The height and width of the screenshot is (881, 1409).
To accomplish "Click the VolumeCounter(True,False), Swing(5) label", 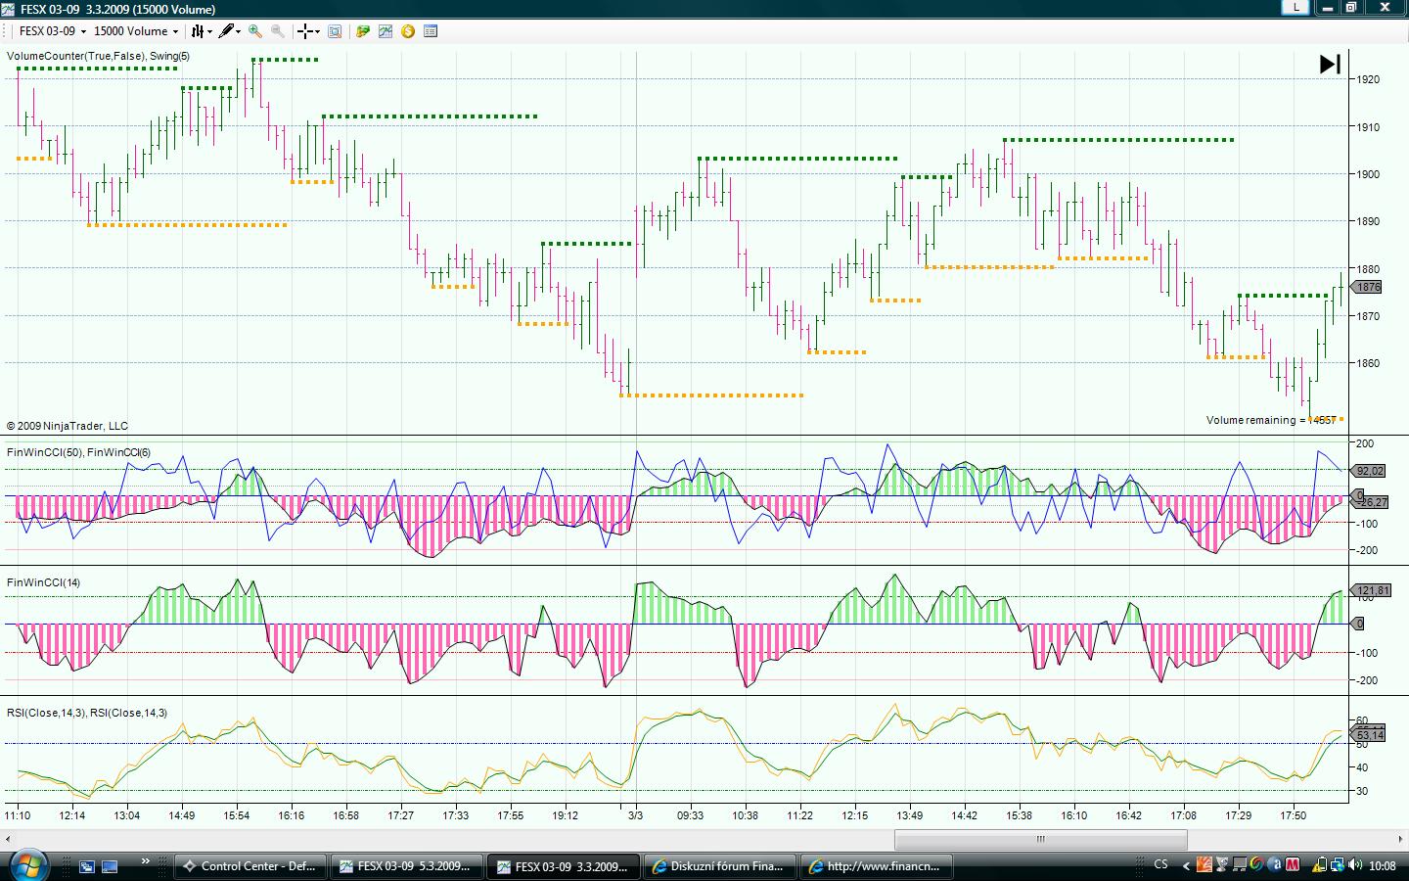I will coord(99,56).
